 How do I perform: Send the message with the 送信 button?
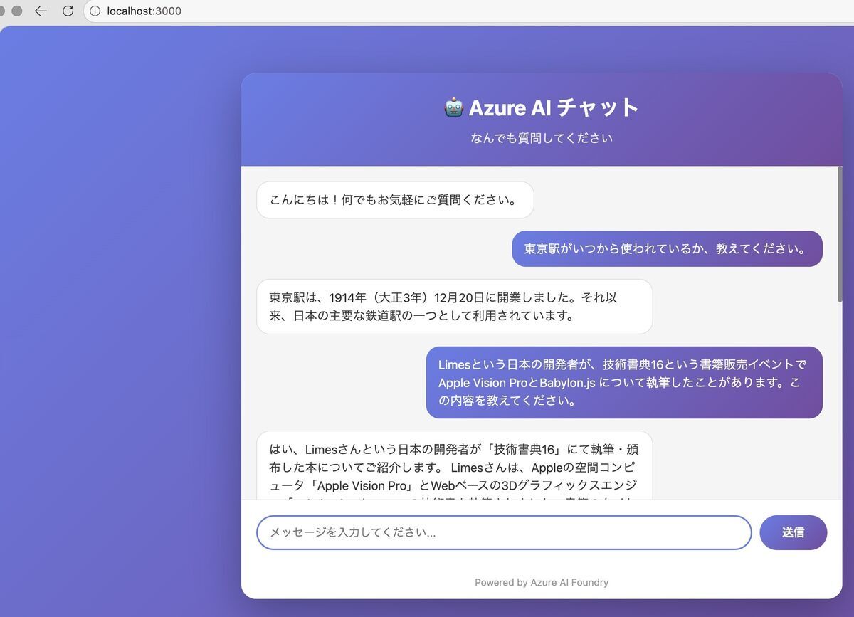(x=793, y=532)
